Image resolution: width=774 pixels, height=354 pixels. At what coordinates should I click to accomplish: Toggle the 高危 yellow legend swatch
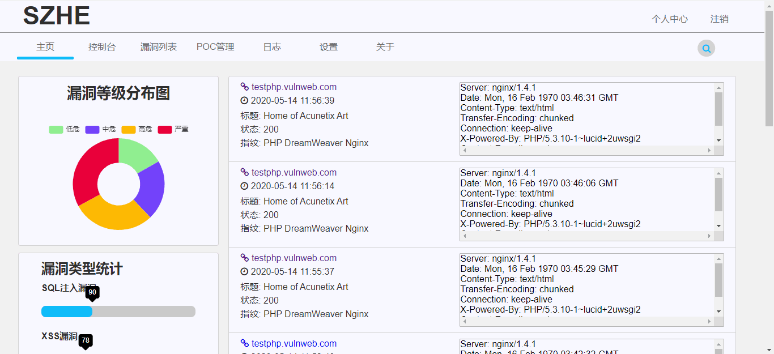pyautogui.click(x=129, y=129)
